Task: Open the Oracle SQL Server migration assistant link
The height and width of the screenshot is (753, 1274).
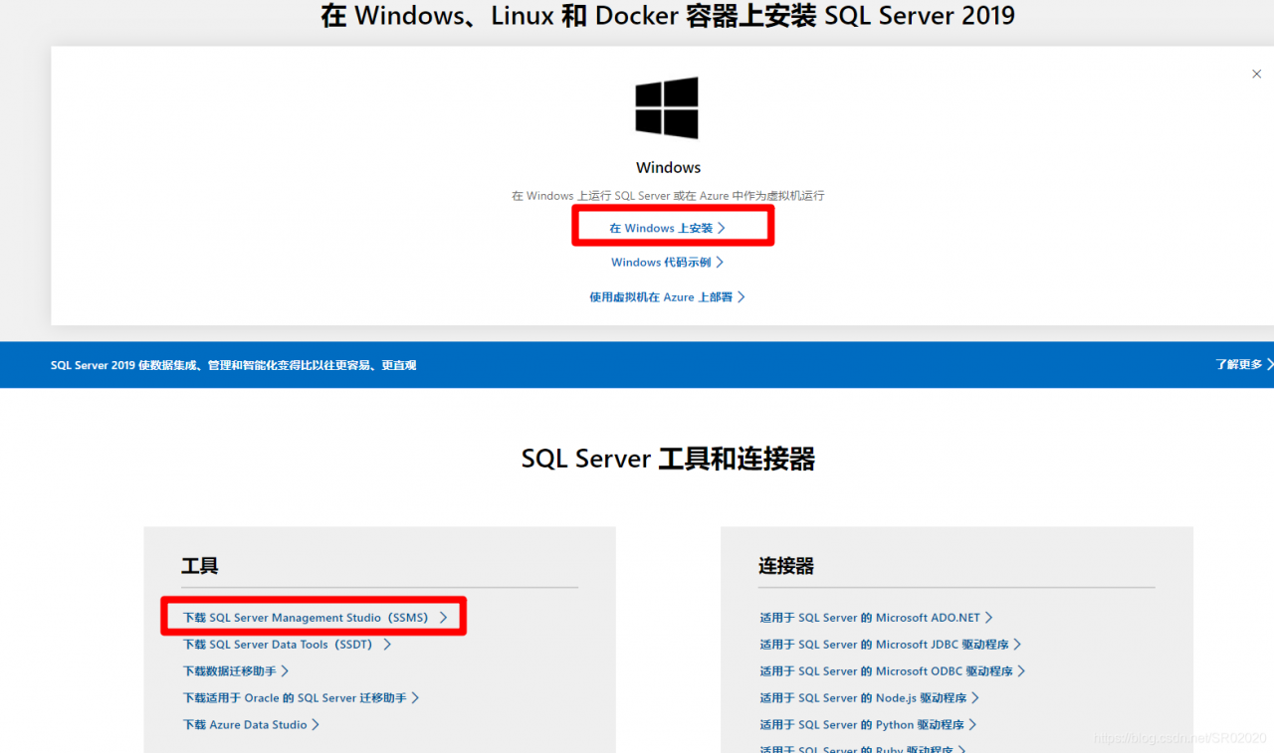Action: click(301, 698)
